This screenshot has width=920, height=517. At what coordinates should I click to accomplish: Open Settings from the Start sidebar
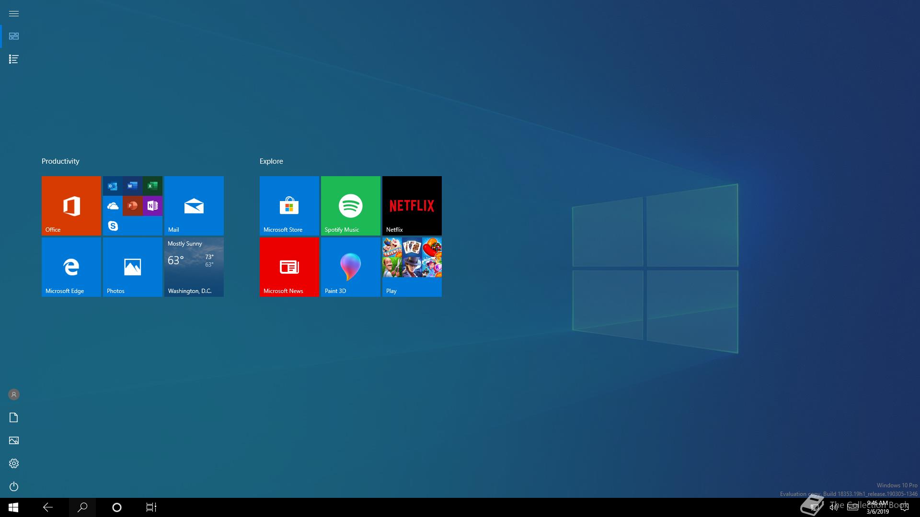pyautogui.click(x=14, y=463)
